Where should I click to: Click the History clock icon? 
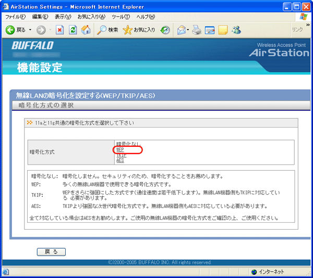tap(165, 30)
